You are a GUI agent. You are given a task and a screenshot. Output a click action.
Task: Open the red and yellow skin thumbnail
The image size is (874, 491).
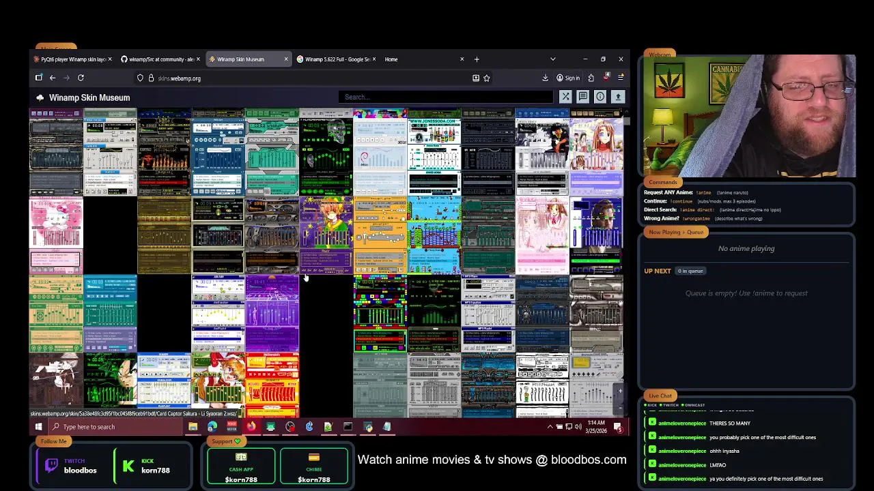click(x=272, y=385)
